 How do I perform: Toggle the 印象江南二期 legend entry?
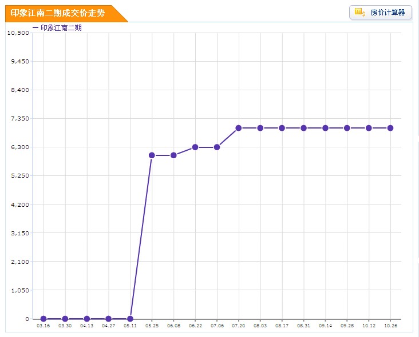click(57, 28)
